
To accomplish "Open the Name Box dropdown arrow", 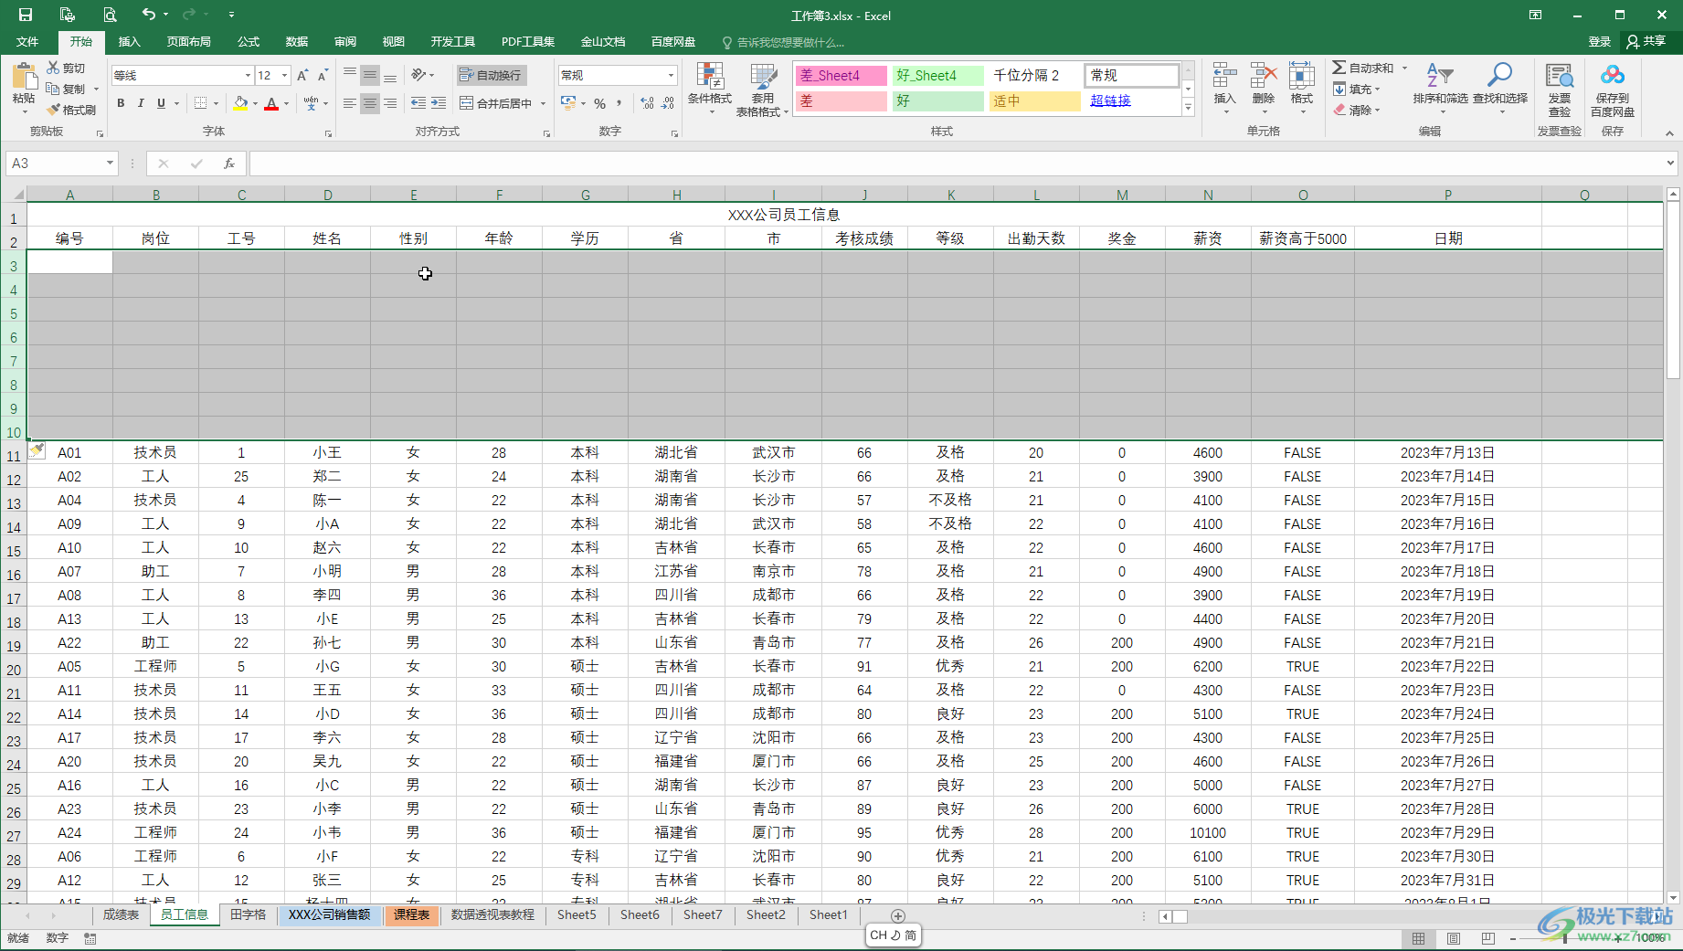I will [110, 164].
